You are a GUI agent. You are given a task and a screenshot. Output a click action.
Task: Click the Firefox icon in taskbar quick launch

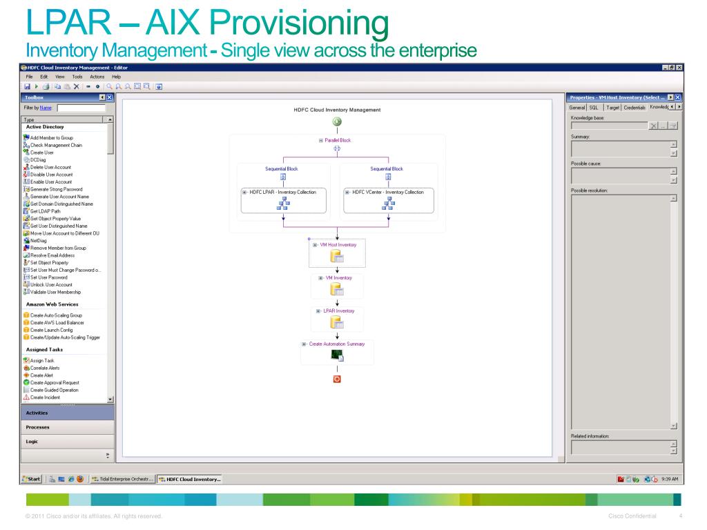click(80, 479)
